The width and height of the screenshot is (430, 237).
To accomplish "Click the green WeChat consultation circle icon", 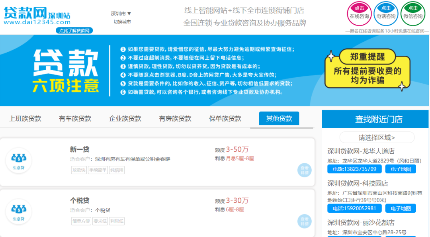I will [413, 13].
